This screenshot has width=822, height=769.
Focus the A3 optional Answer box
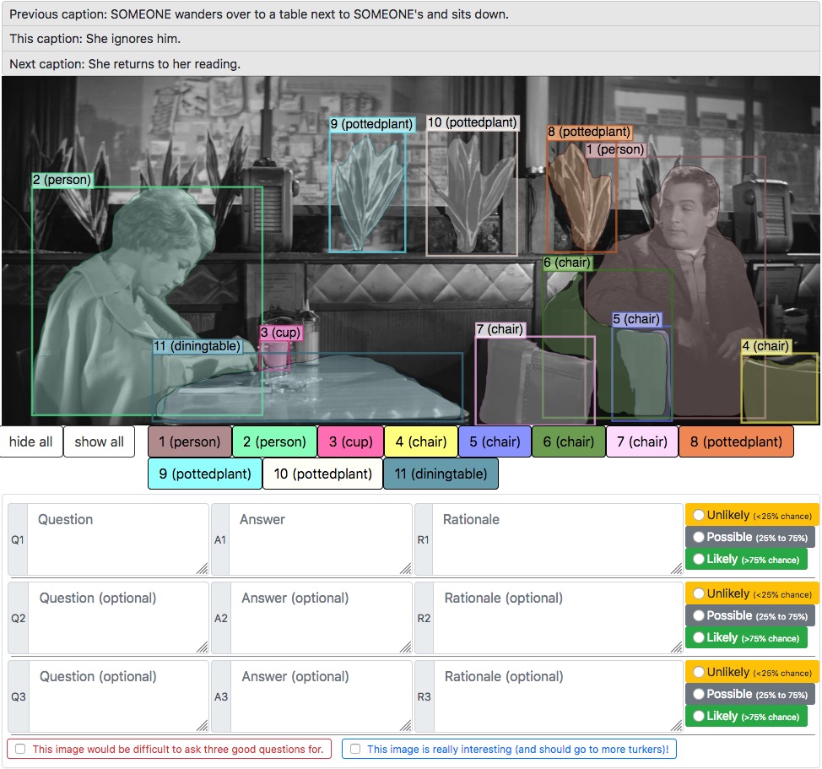(x=321, y=696)
